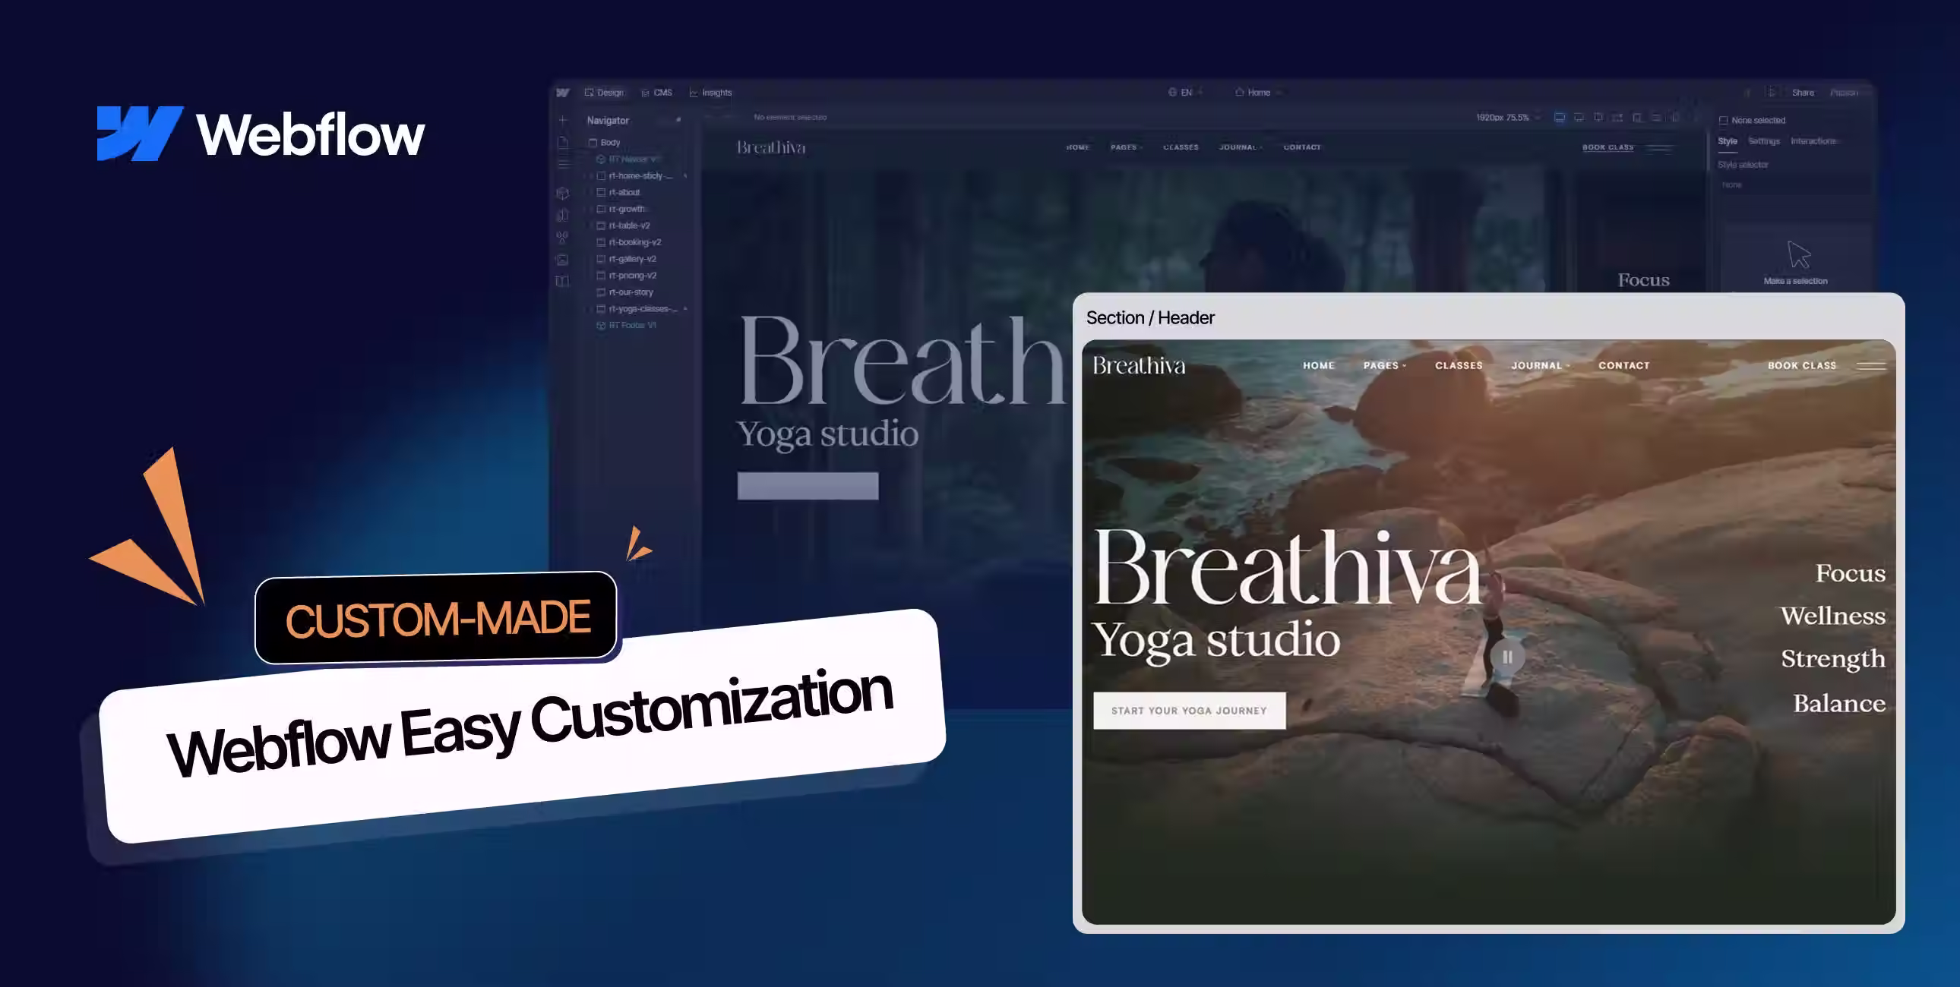Click Wellness text in the preview card
The width and height of the screenshot is (1960, 987).
[1832, 616]
